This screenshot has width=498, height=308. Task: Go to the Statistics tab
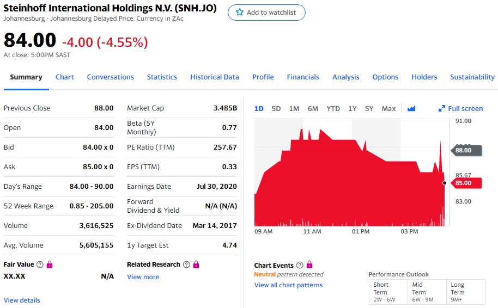[162, 77]
